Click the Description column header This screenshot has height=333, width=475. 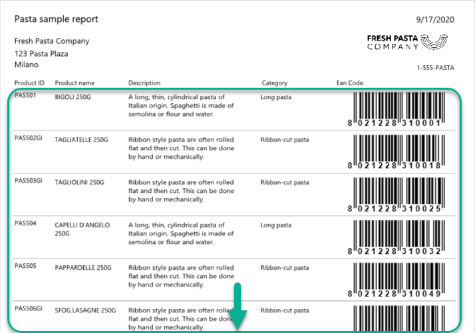(144, 83)
